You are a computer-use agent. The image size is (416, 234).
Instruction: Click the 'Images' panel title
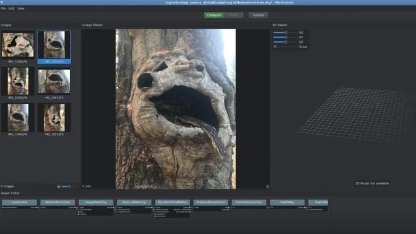coord(6,25)
